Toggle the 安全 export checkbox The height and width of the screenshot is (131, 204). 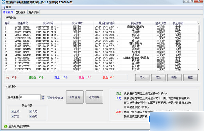click(x=12, y=116)
